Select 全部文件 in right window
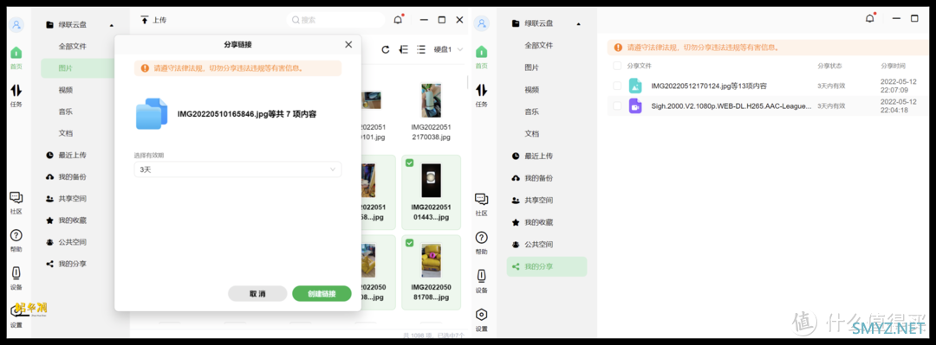 [x=539, y=45]
